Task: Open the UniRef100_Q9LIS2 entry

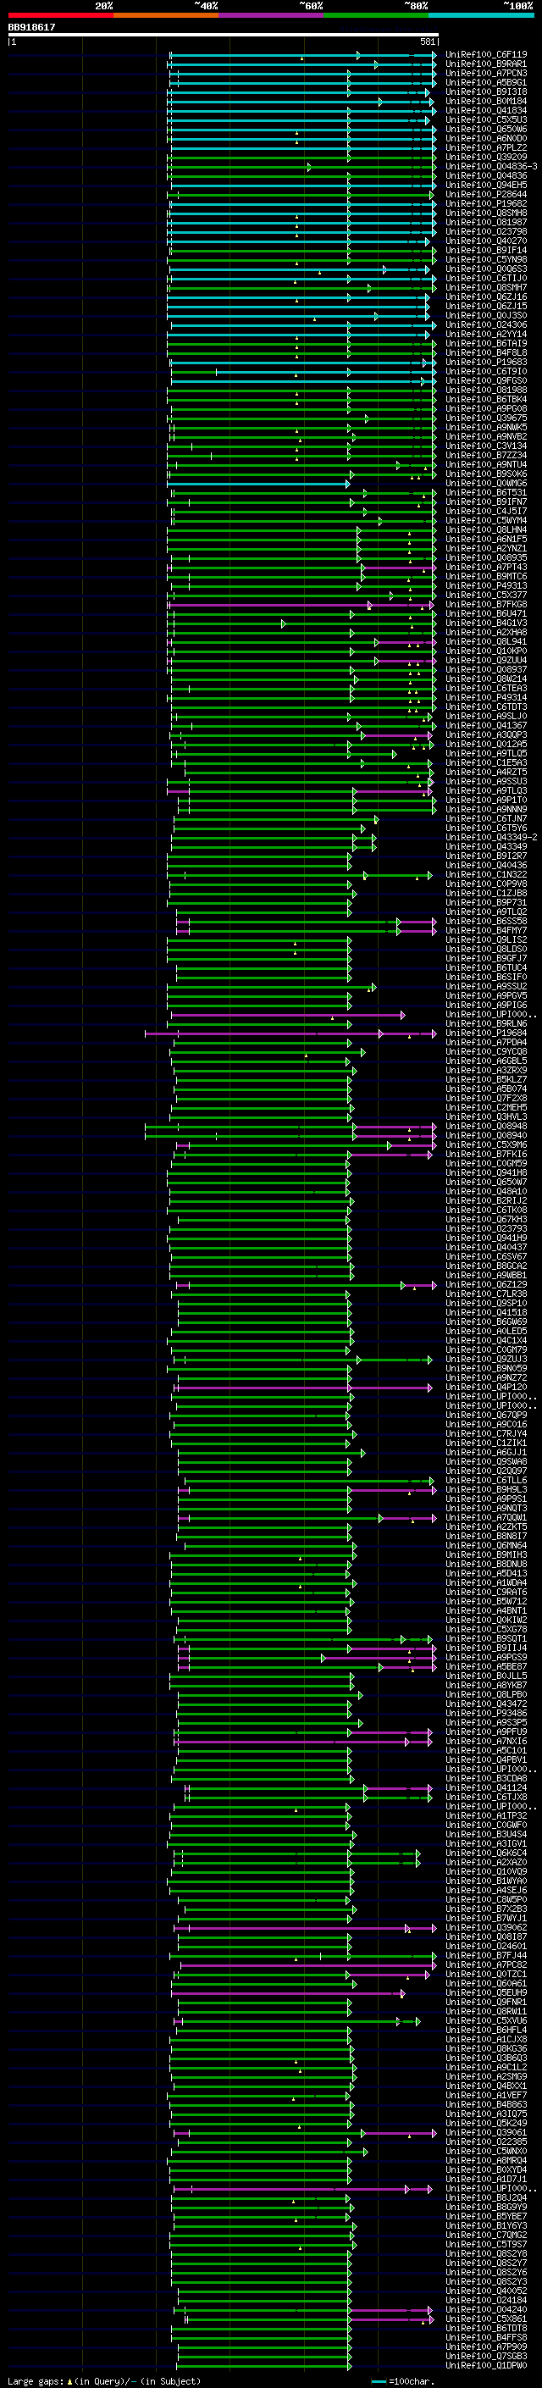Action: tap(486, 940)
